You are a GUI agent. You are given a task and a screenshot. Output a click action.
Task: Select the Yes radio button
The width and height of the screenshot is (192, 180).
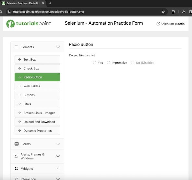[x=95, y=63]
